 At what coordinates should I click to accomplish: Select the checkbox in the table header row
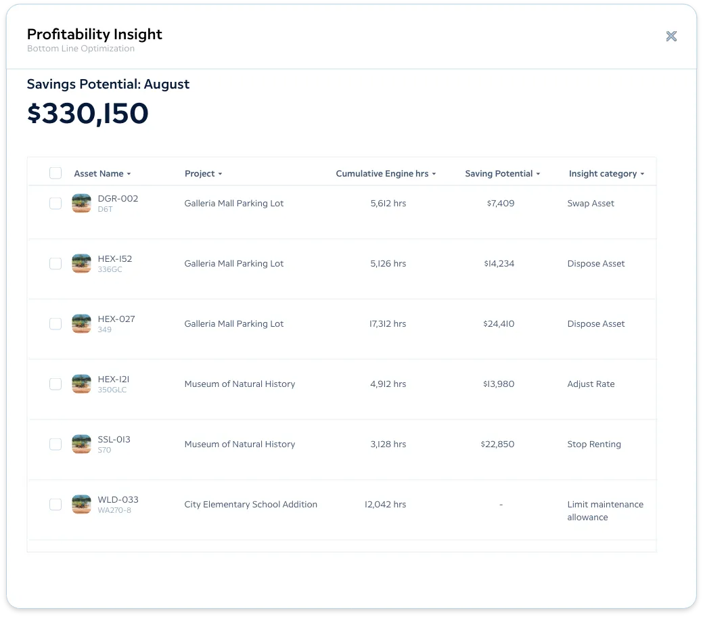click(x=55, y=173)
